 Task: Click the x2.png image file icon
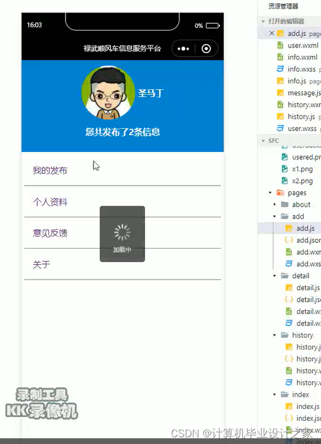pos(284,181)
